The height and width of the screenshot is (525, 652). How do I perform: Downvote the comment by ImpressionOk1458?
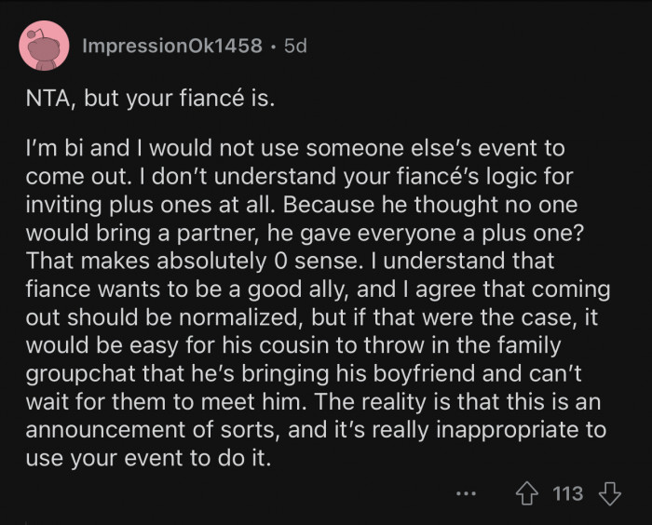(609, 493)
